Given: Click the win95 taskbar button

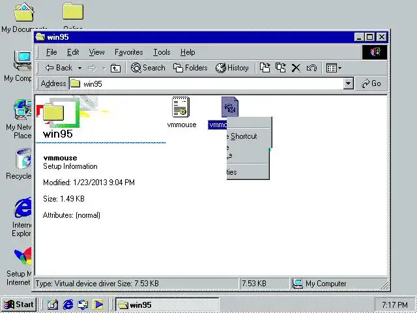Looking at the screenshot, I should (167, 305).
